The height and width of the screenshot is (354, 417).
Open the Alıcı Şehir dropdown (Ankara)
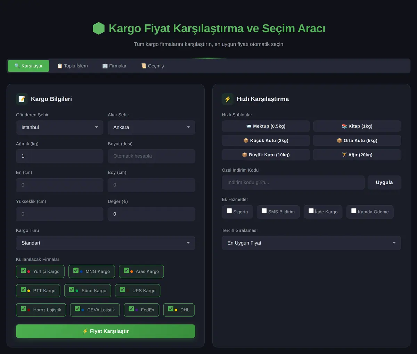click(x=151, y=127)
